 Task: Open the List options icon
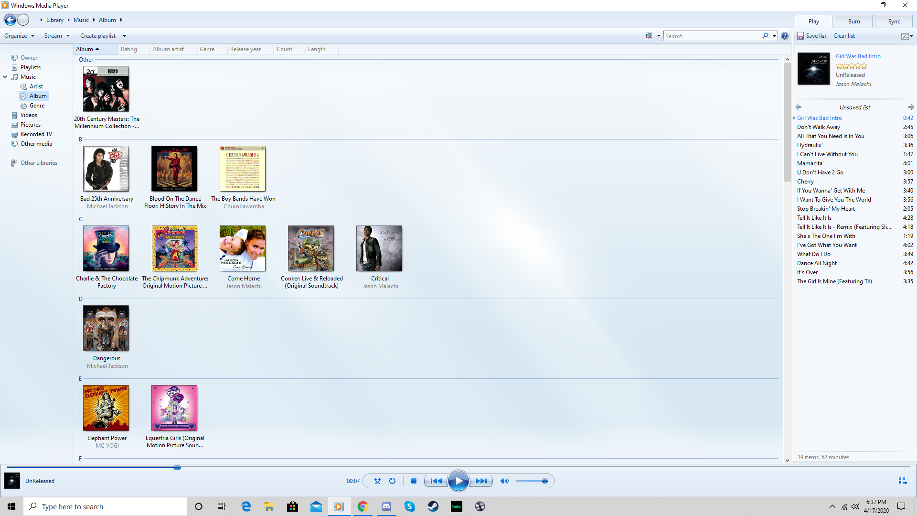click(x=905, y=36)
